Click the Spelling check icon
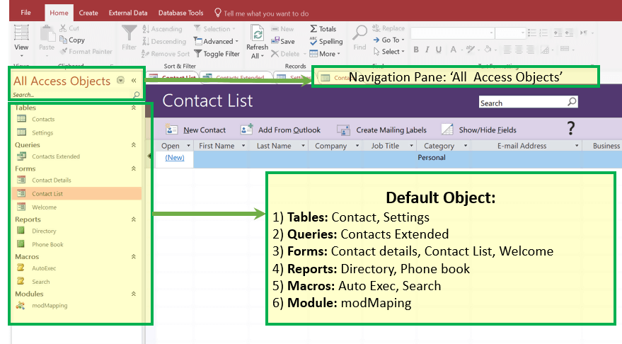 313,41
